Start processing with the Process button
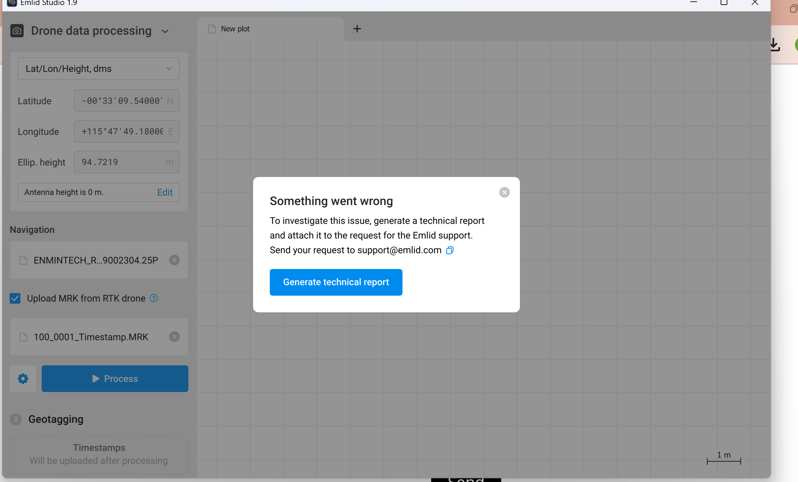798x482 pixels. coord(115,379)
